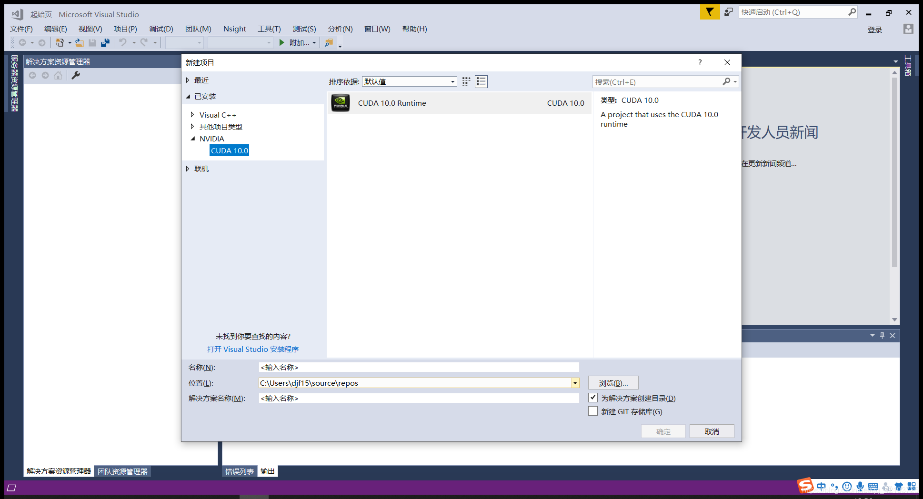Click the Navigate Backward toolbar icon
The image size is (923, 499).
[22, 42]
